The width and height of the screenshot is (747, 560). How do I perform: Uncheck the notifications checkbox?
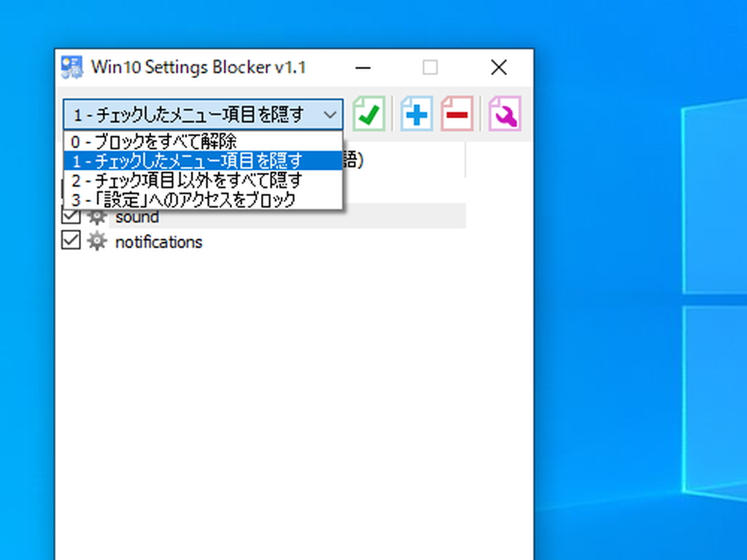[71, 240]
